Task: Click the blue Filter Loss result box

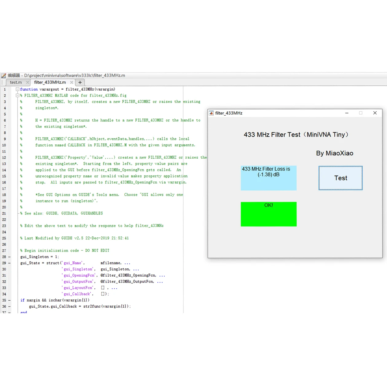Action: click(x=268, y=178)
